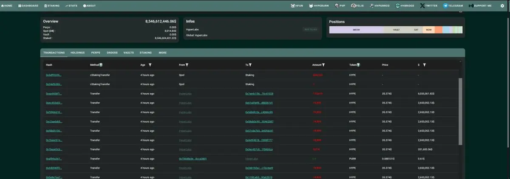Image resolution: width=510 pixels, height=179 pixels.
Task: Click the Price column header
Action: point(385,65)
